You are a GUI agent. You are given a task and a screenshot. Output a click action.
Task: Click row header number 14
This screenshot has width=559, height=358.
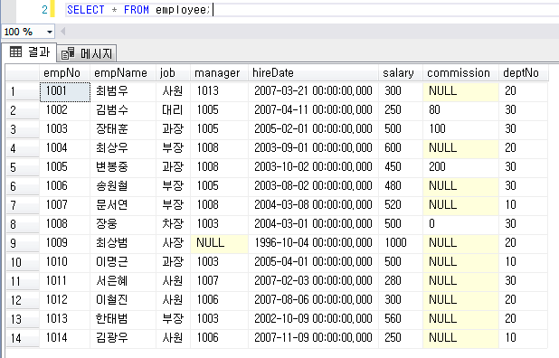(x=23, y=338)
